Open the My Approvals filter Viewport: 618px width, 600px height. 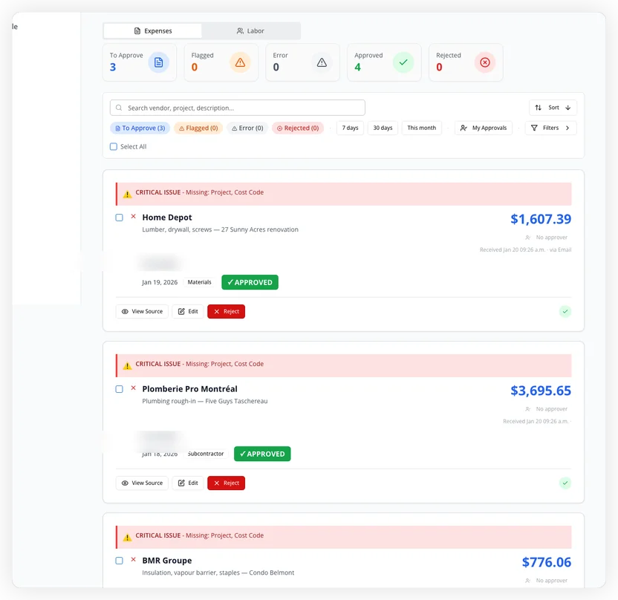point(484,128)
